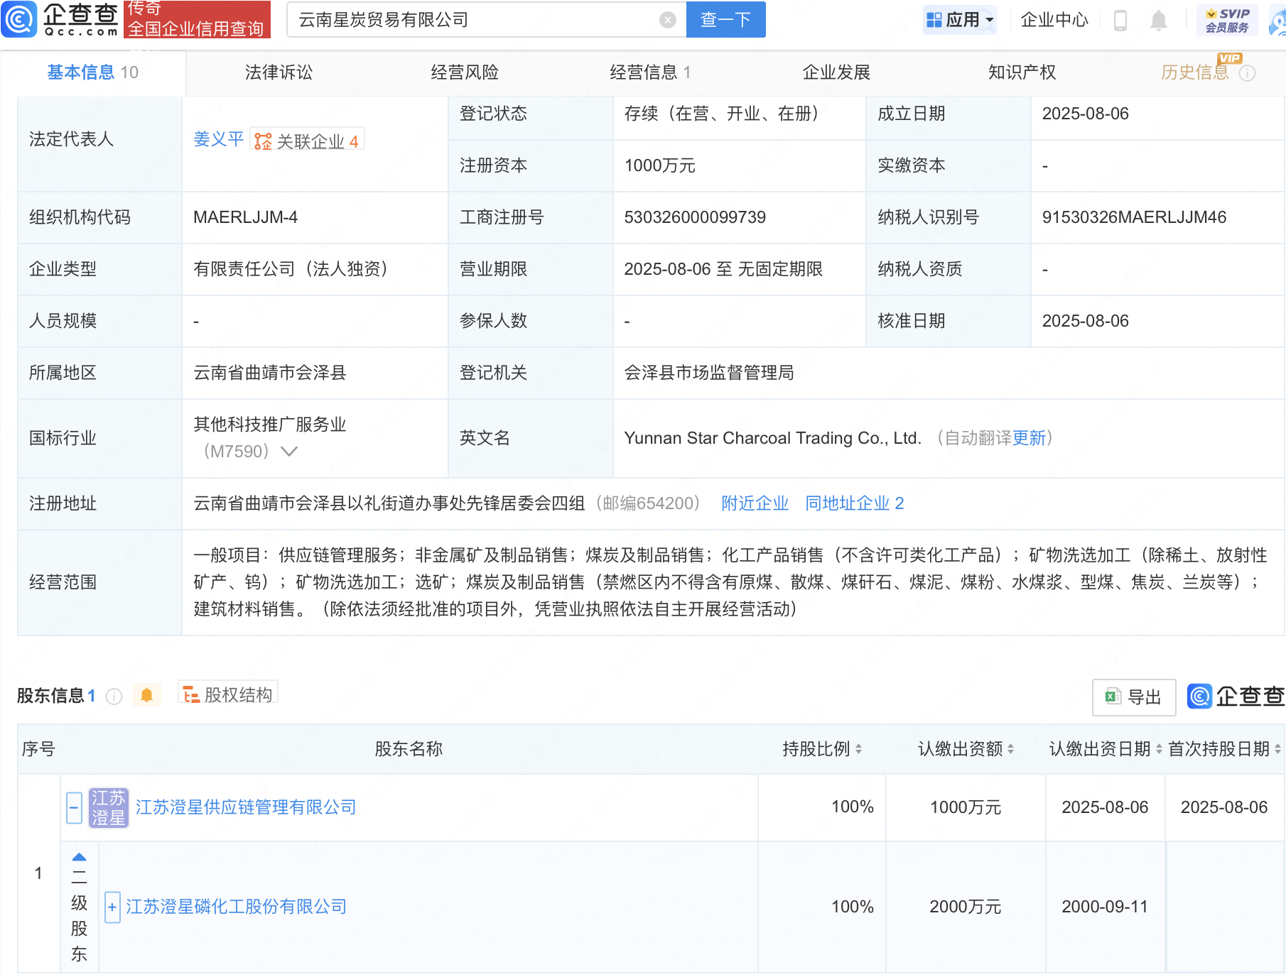Image resolution: width=1286 pixels, height=977 pixels.
Task: Switch to the 经营风险 tab
Action: click(465, 72)
